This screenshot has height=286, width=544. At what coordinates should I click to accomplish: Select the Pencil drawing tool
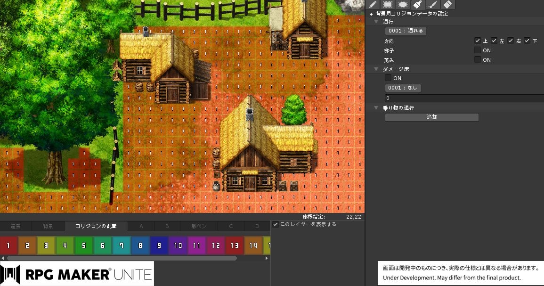pos(373,5)
